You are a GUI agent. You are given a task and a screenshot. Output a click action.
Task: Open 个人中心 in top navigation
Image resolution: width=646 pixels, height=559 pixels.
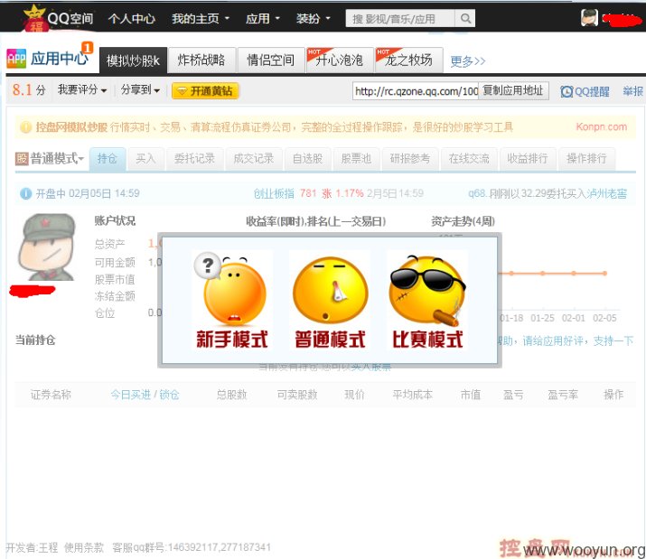[x=131, y=19]
